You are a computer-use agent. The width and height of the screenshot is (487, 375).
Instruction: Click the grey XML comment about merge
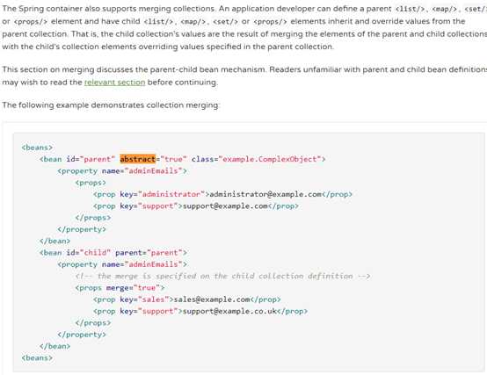pos(222,276)
